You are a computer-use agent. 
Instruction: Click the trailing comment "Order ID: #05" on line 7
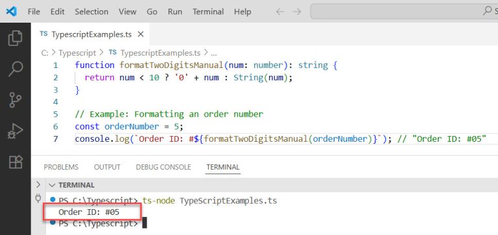tap(442, 139)
